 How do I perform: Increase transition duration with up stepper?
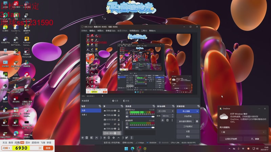click(172, 115)
